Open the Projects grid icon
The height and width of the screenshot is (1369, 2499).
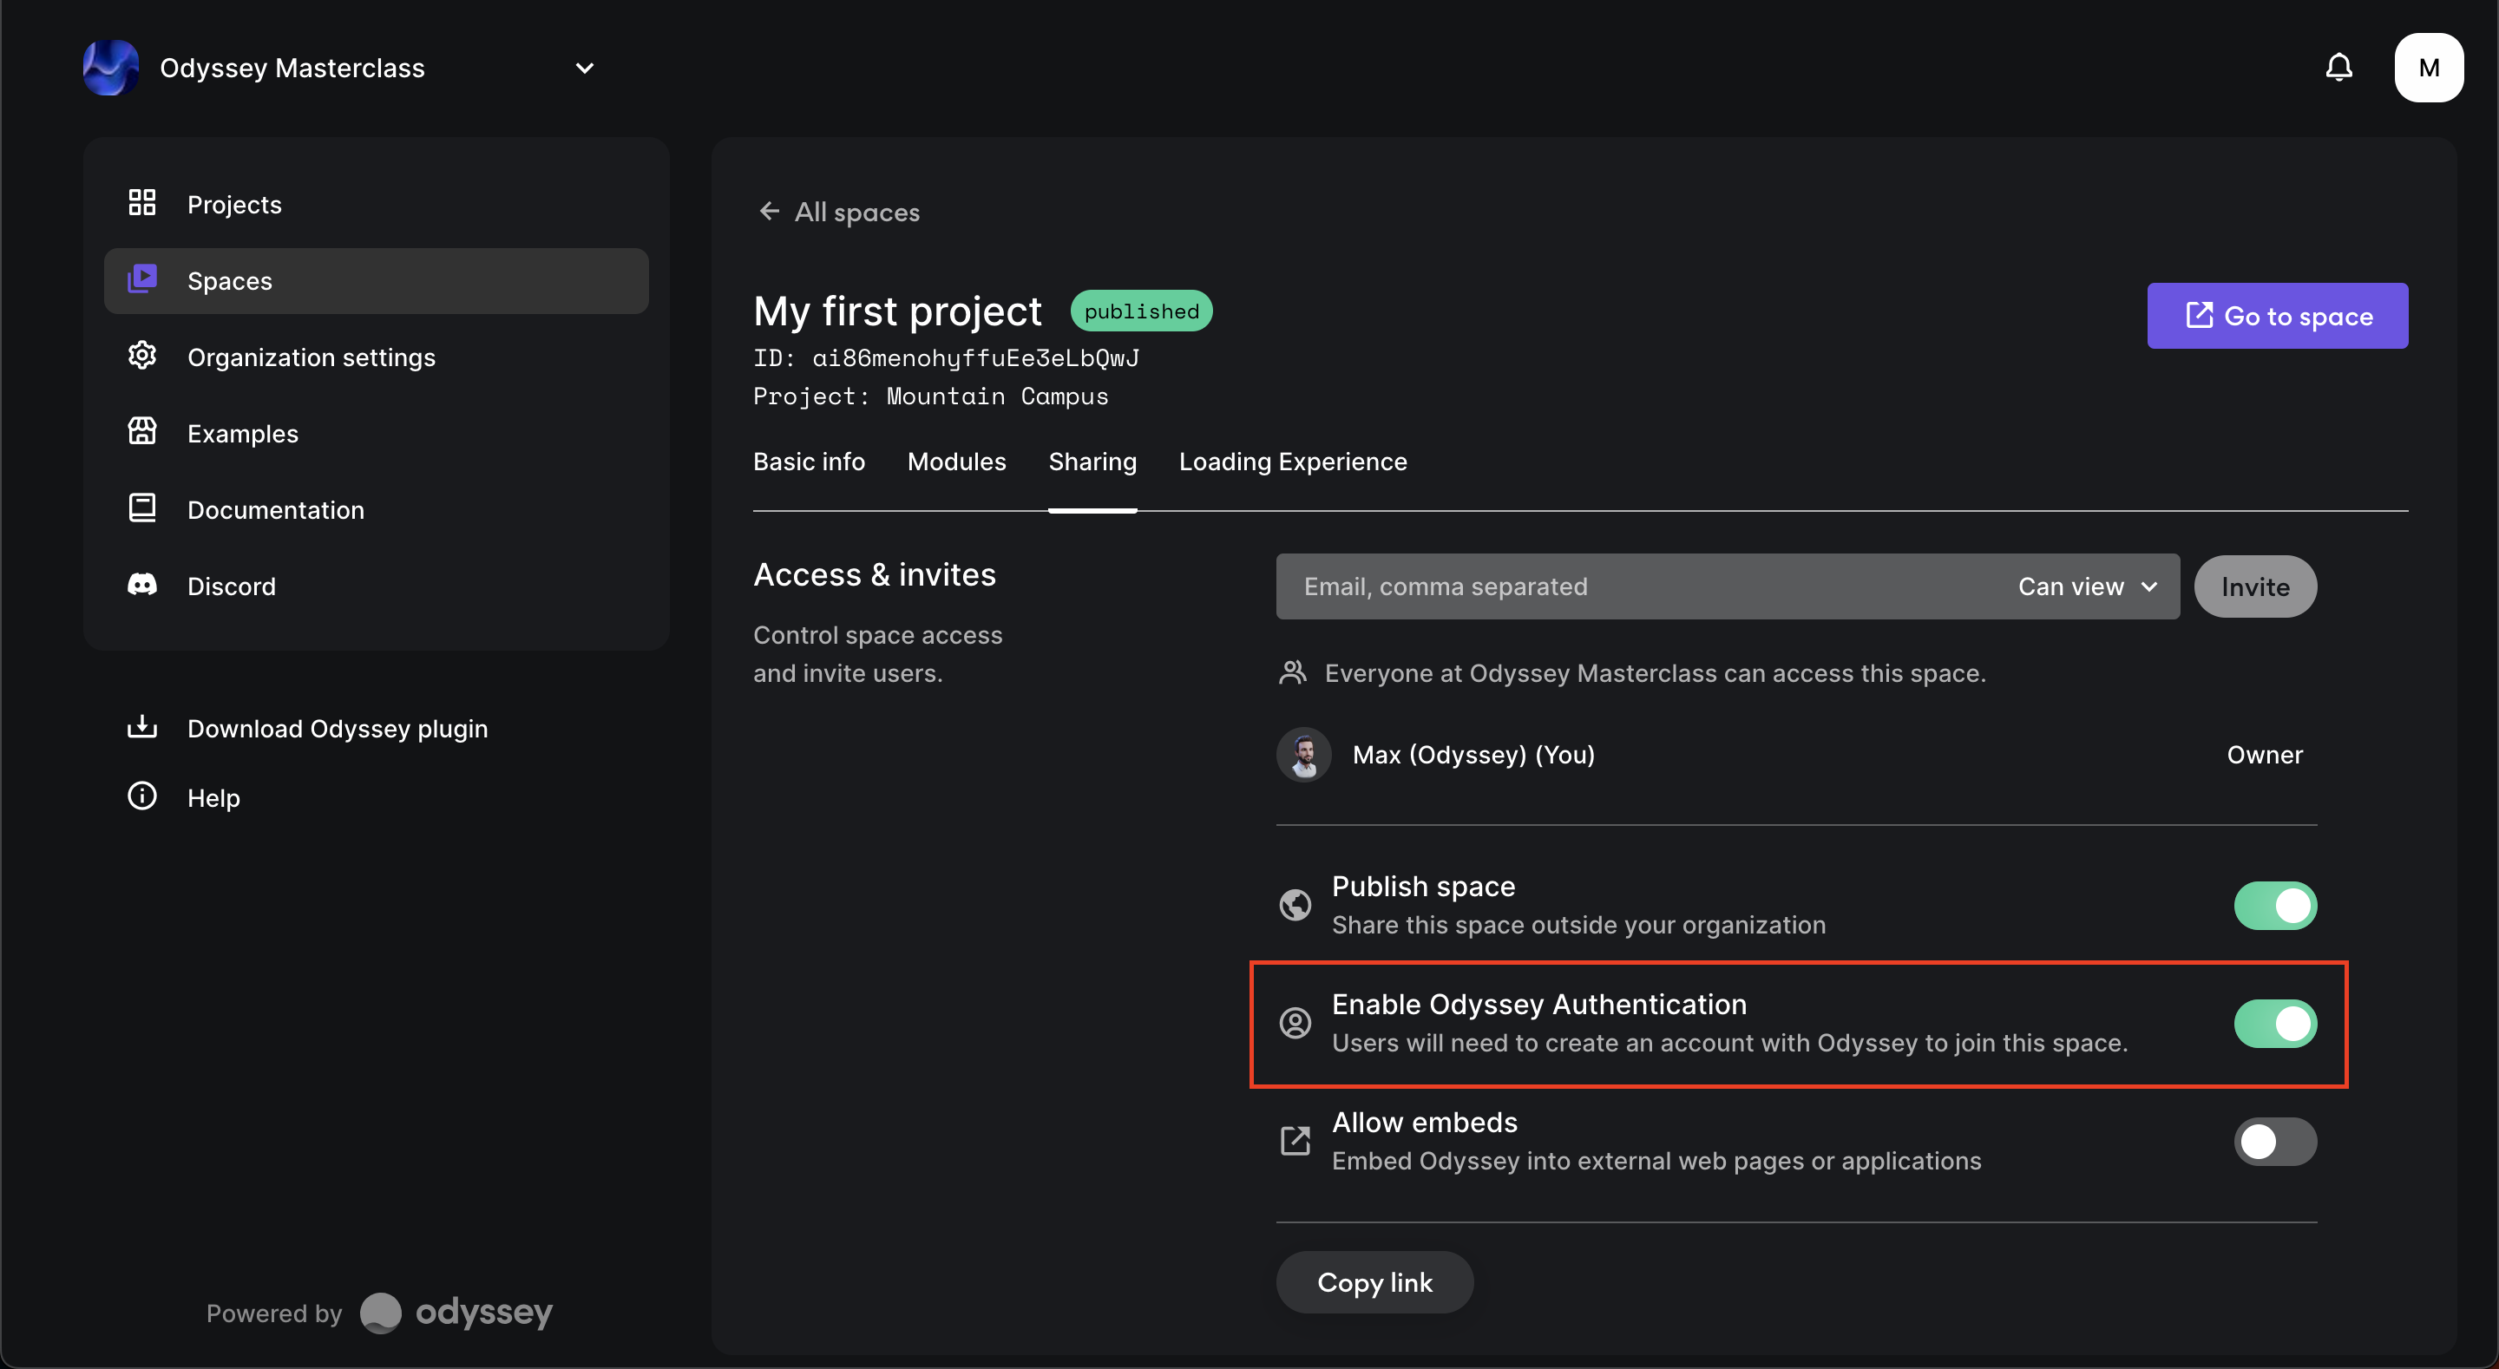[x=141, y=204]
